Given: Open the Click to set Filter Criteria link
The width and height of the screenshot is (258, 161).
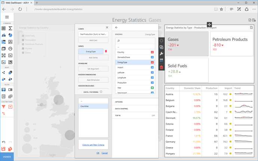Looking at the screenshot, I should (93, 145).
